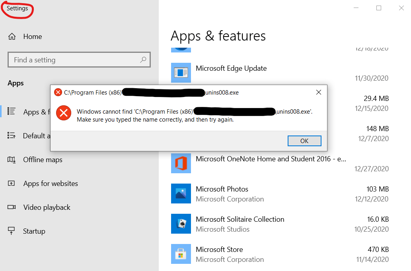Click the Home house icon
The height and width of the screenshot is (271, 411).
12,37
